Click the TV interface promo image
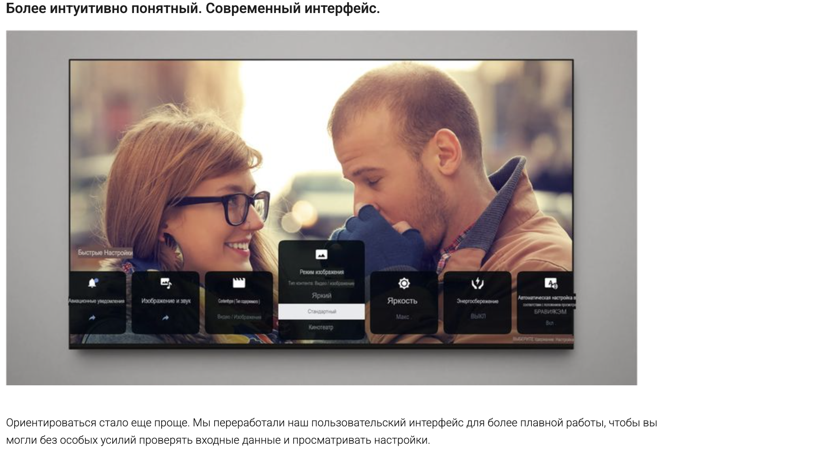Viewport: 814px width, 454px height. coord(321,208)
